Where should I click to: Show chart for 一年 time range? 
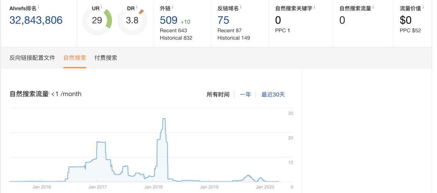click(x=245, y=94)
